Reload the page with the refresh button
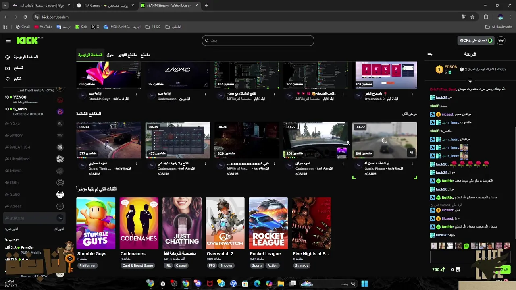This screenshot has width=516, height=290. [x=25, y=17]
